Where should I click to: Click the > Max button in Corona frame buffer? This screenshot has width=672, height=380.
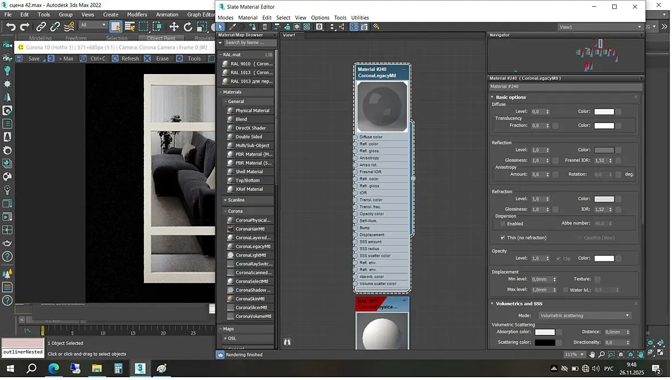(60, 58)
